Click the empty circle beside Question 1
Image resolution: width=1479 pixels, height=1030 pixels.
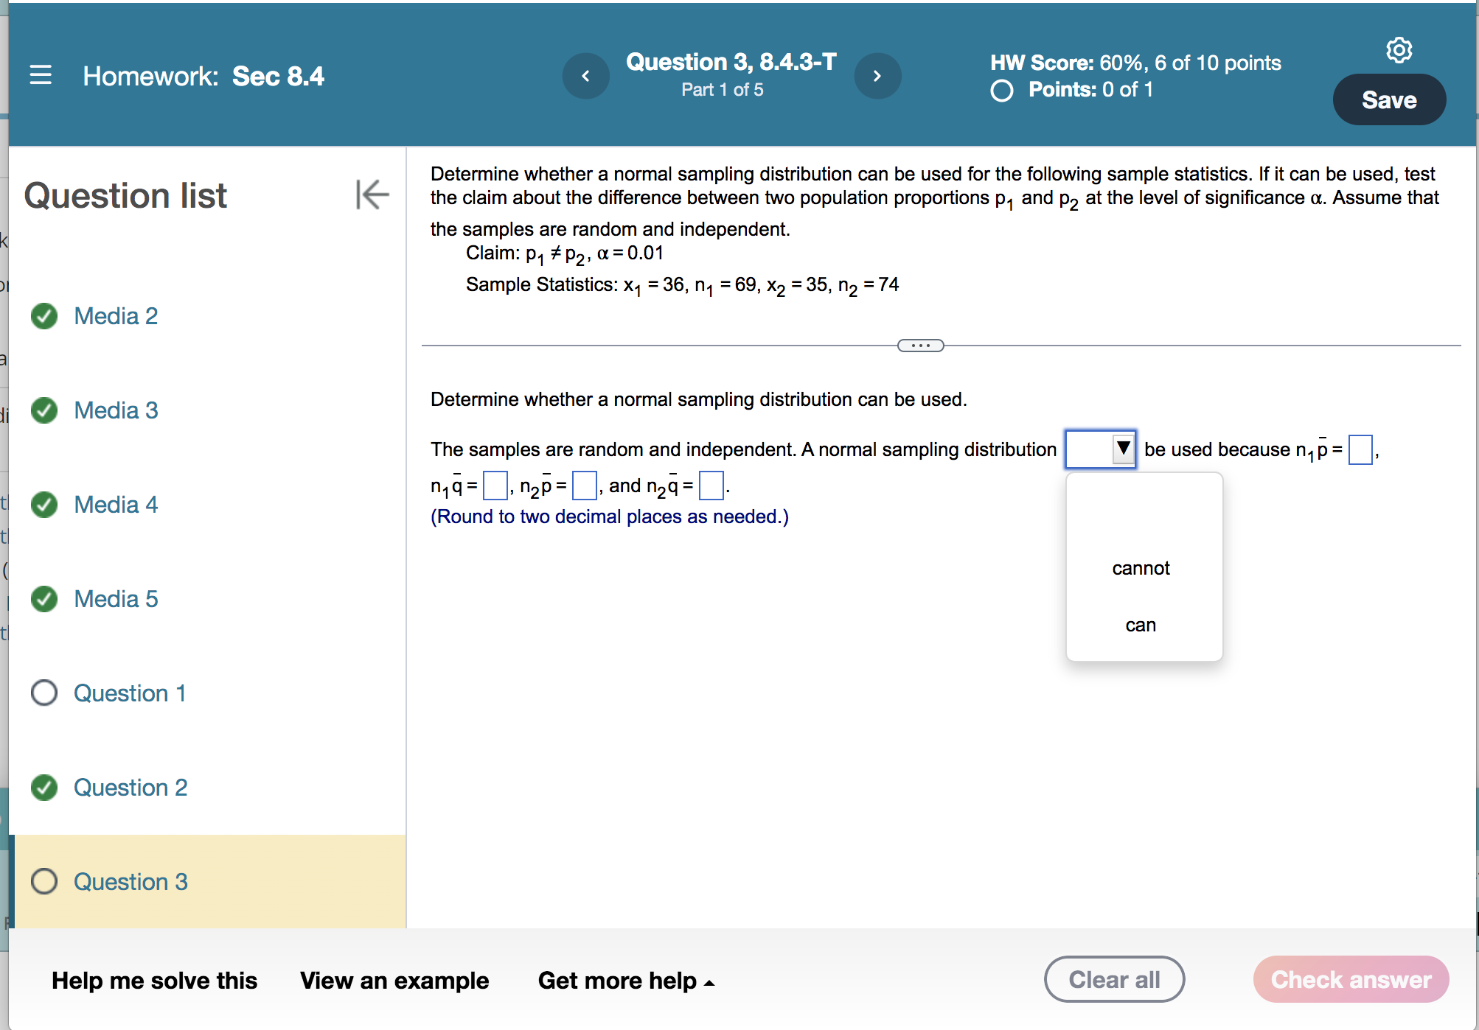pyautogui.click(x=44, y=693)
